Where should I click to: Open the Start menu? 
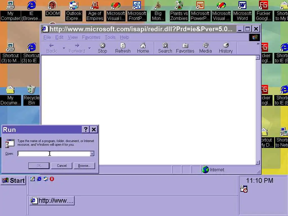13,181
